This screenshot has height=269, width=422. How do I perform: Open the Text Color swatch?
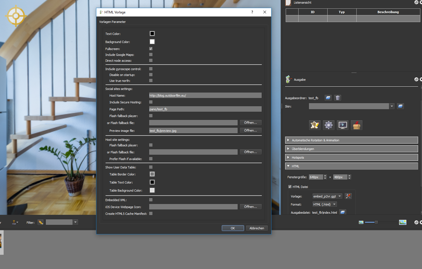pyautogui.click(x=152, y=34)
